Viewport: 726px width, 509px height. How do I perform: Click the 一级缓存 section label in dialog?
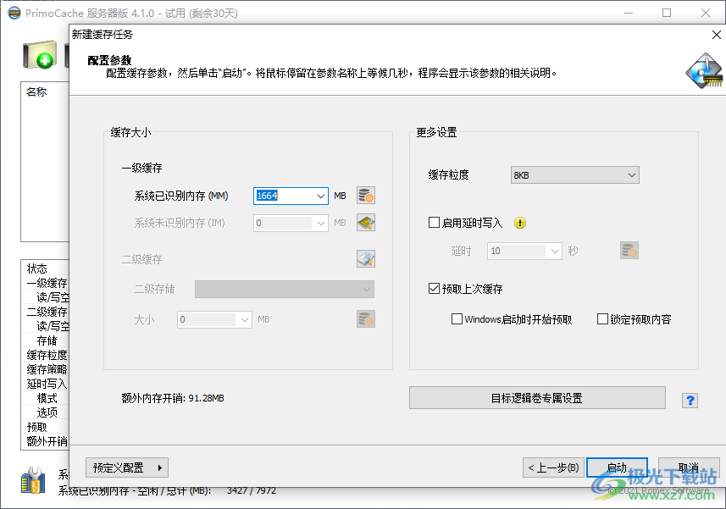coord(141,168)
